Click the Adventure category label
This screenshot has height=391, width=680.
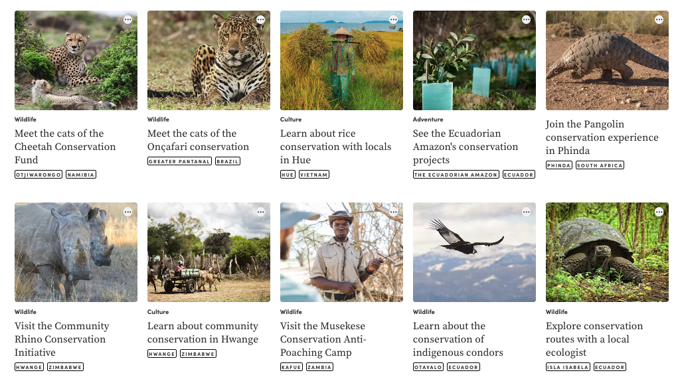pyautogui.click(x=428, y=119)
